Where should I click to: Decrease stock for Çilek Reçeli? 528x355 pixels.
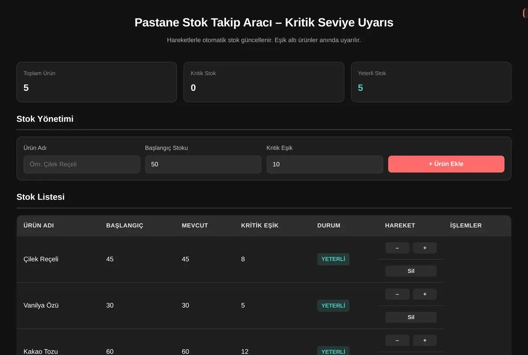397,248
